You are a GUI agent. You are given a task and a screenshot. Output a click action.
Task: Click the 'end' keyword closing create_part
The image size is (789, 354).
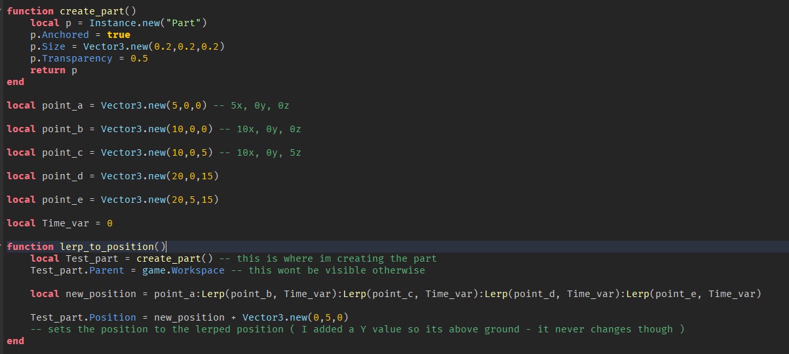coord(15,82)
